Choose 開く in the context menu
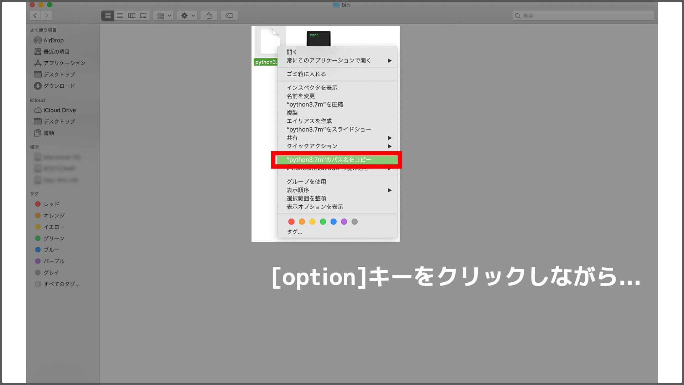This screenshot has width=684, height=385. point(337,52)
